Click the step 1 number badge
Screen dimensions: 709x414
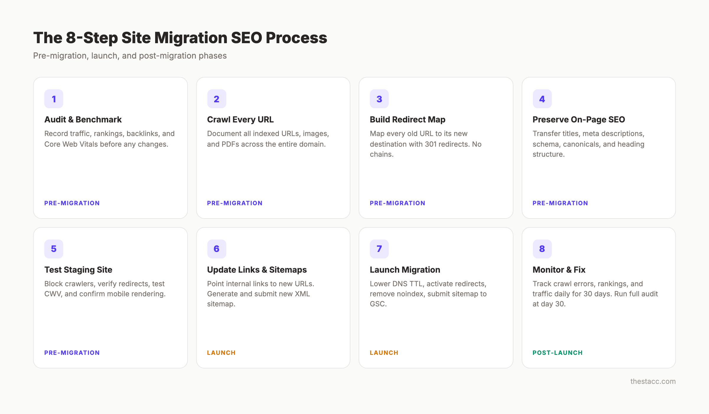click(53, 99)
